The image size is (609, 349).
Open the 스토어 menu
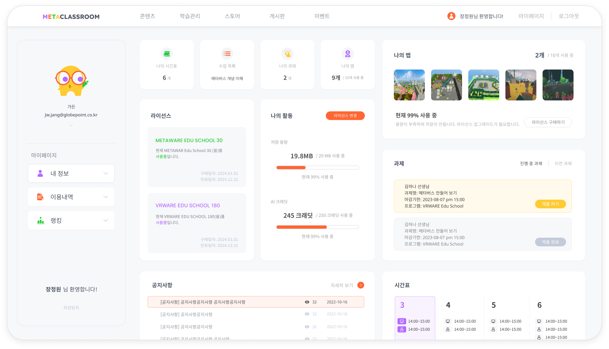[x=232, y=16]
